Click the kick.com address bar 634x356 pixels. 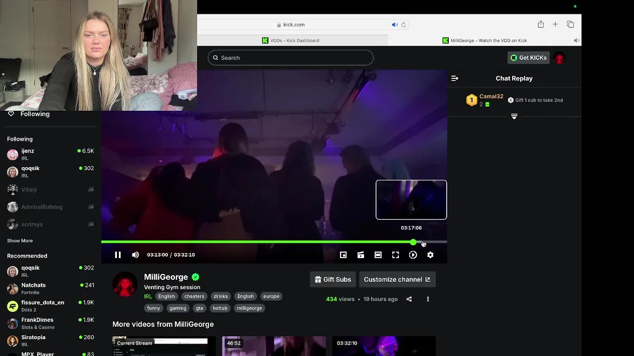[x=293, y=25]
